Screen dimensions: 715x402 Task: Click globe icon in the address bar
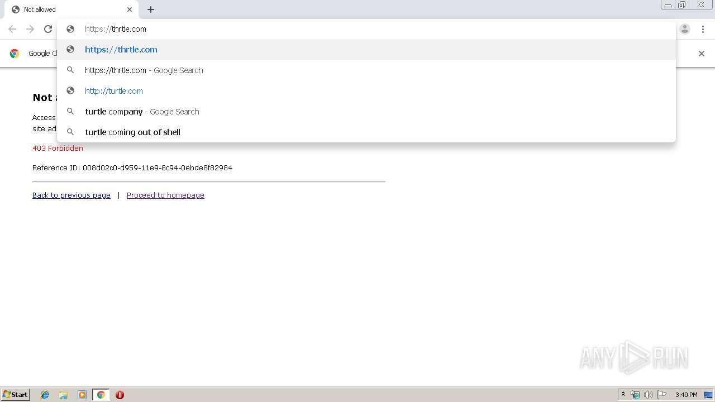70,29
